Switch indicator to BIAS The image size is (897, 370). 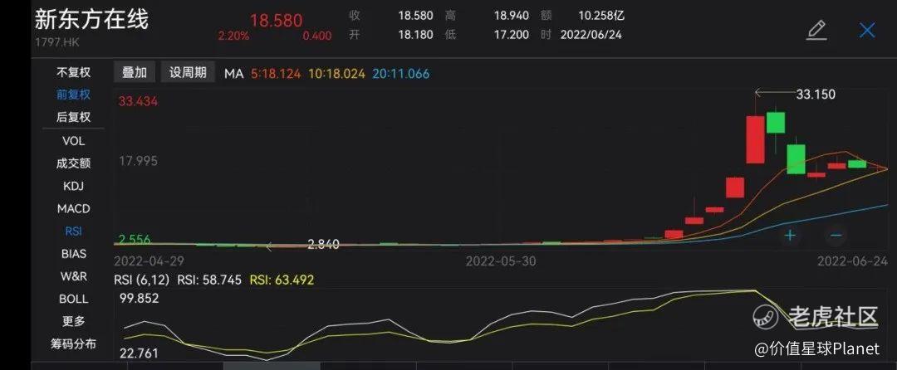click(73, 254)
